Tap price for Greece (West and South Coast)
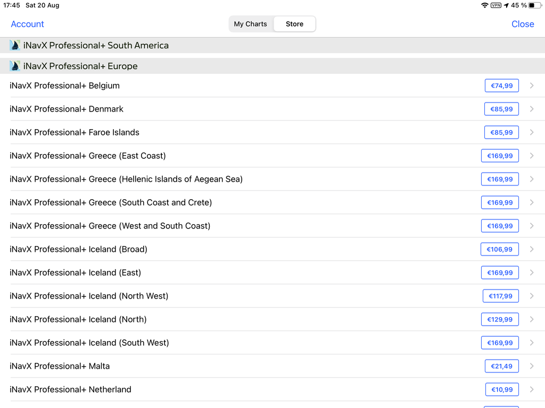Image resolution: width=545 pixels, height=408 pixels. click(500, 226)
